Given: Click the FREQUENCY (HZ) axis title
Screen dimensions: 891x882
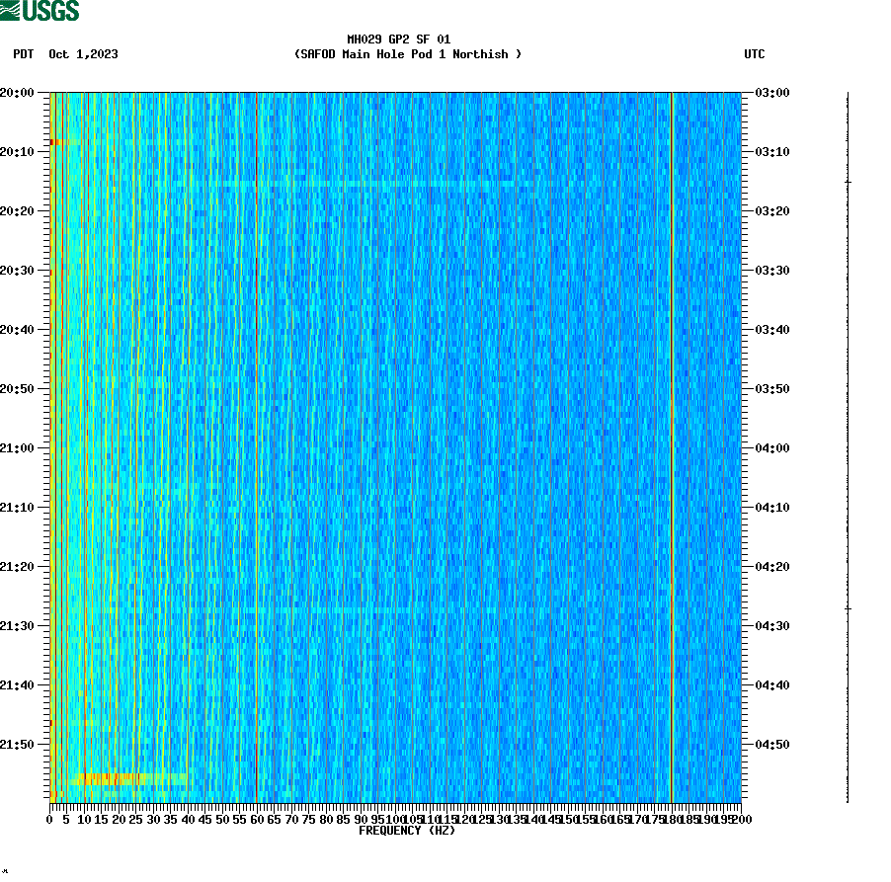Looking at the screenshot, I should pyautogui.click(x=408, y=830).
